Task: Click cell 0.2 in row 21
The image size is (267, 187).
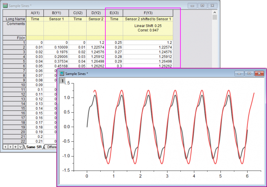Action: (35, 136)
